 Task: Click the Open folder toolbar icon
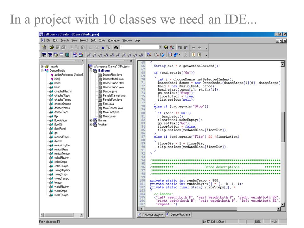(x=52, y=47)
